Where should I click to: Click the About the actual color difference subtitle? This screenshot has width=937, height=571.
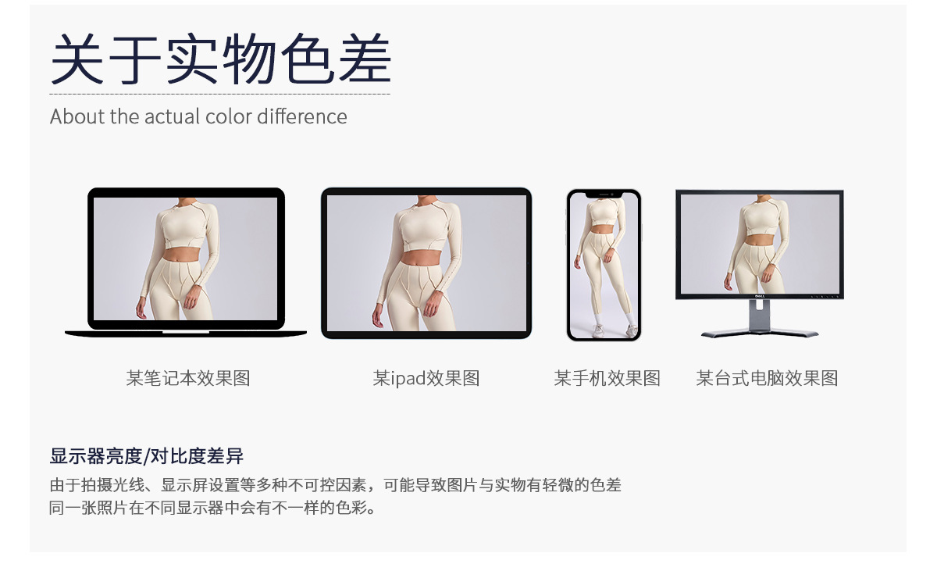click(198, 116)
